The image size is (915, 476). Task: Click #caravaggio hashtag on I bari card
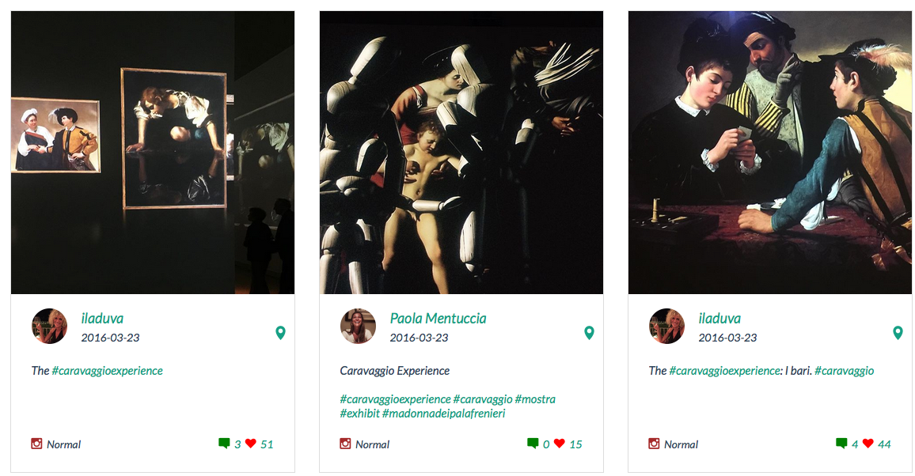(x=844, y=371)
